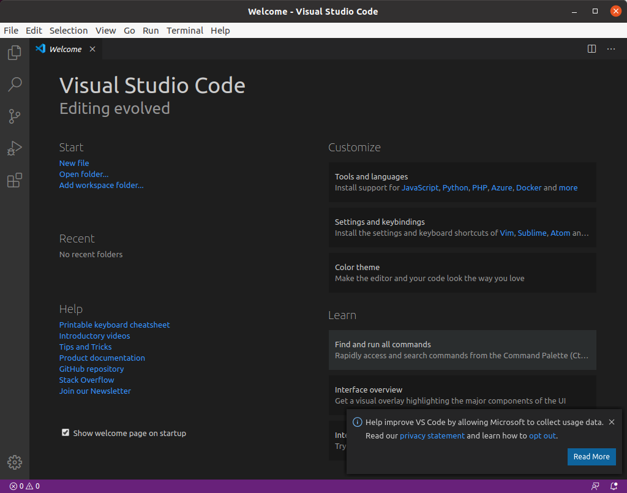Open the Terminal menu
Image resolution: width=627 pixels, height=493 pixels.
[185, 30]
